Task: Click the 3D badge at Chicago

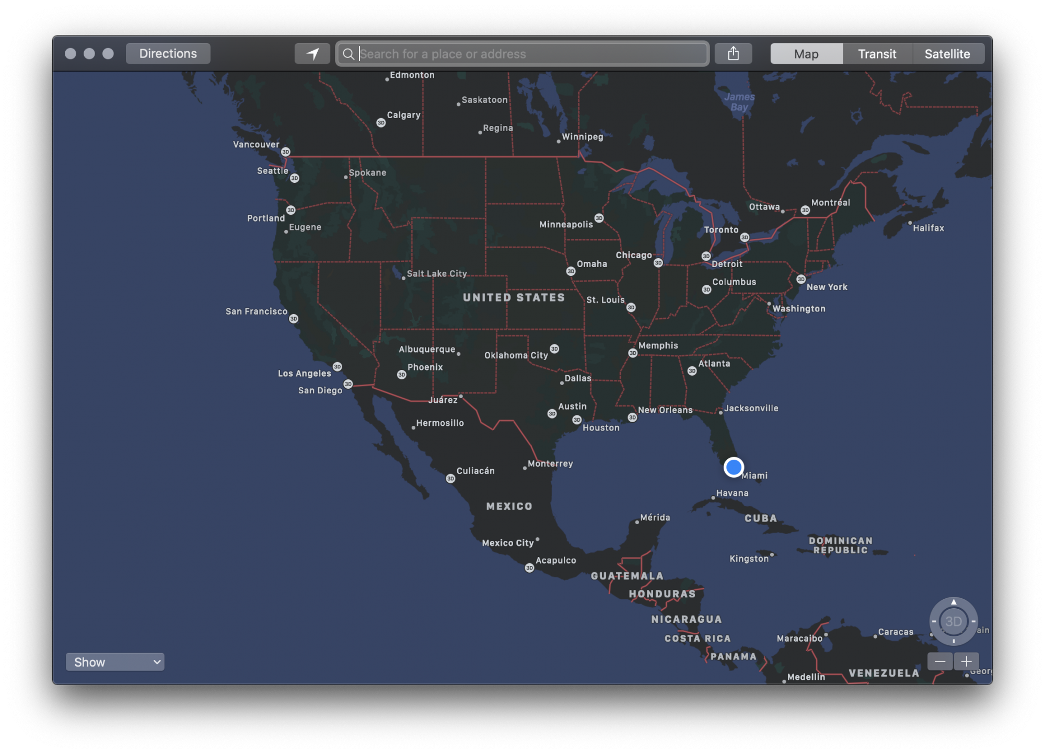Action: click(x=658, y=263)
